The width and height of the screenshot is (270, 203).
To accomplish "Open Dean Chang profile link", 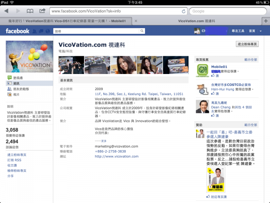I will tap(221, 107).
